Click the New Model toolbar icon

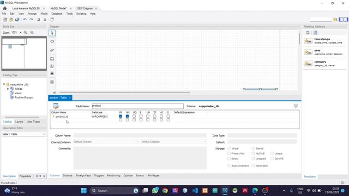(5, 20)
